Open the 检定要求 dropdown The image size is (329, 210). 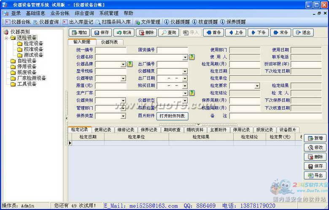(257, 86)
